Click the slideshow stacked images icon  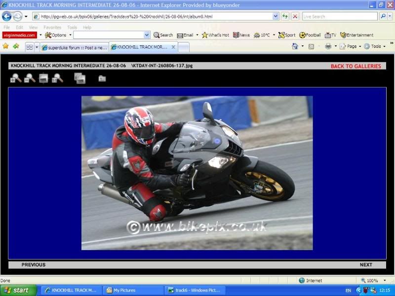click(79, 78)
